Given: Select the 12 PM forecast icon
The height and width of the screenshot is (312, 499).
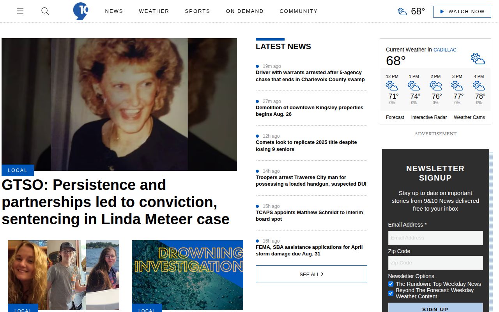Looking at the screenshot, I should click(392, 86).
